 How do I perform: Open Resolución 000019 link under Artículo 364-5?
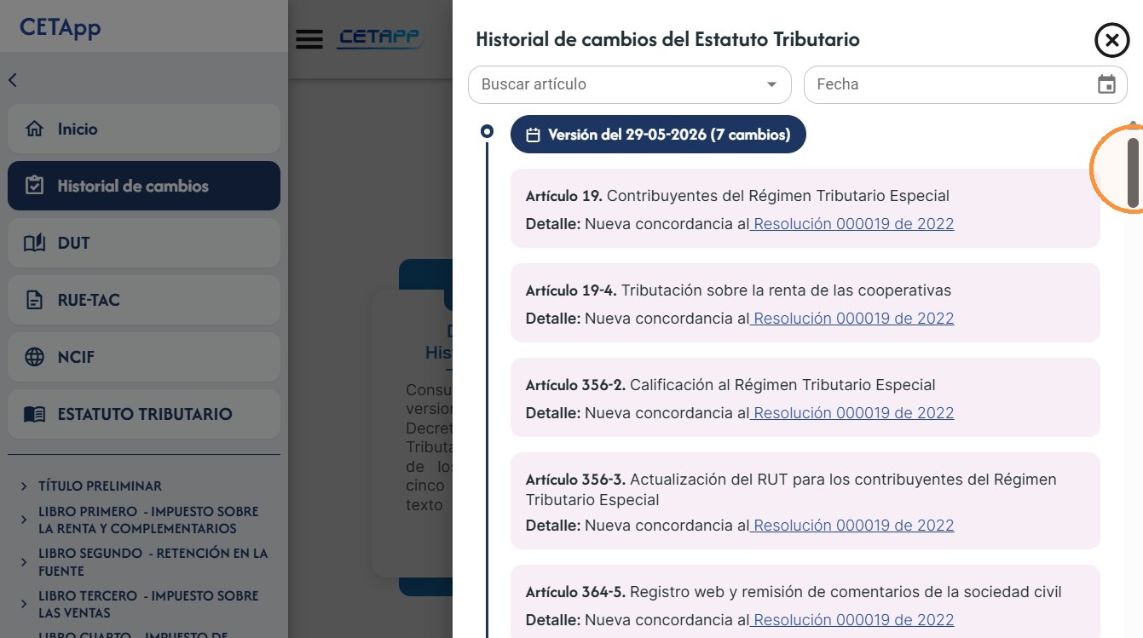tap(853, 620)
